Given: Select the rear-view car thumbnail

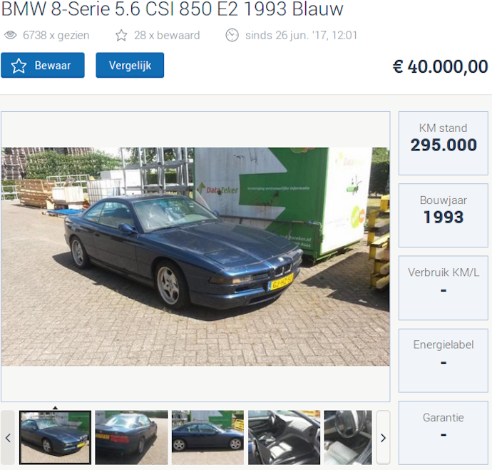Looking at the screenshot, I should [x=131, y=437].
